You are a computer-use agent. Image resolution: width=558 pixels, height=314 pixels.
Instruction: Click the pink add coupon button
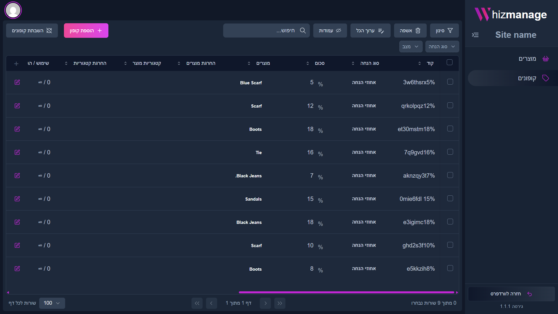(86, 31)
